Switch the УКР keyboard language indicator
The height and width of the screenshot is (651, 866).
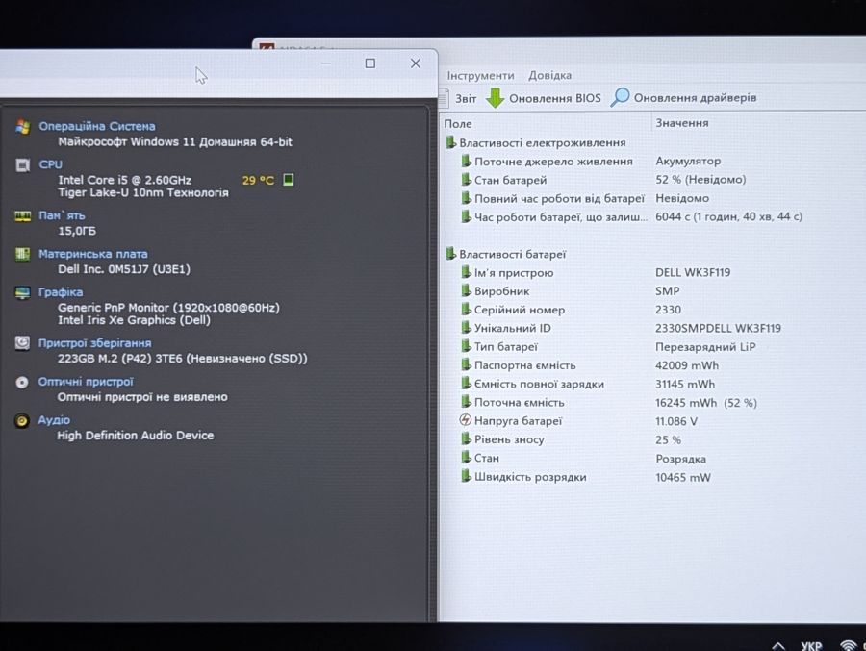click(x=811, y=645)
